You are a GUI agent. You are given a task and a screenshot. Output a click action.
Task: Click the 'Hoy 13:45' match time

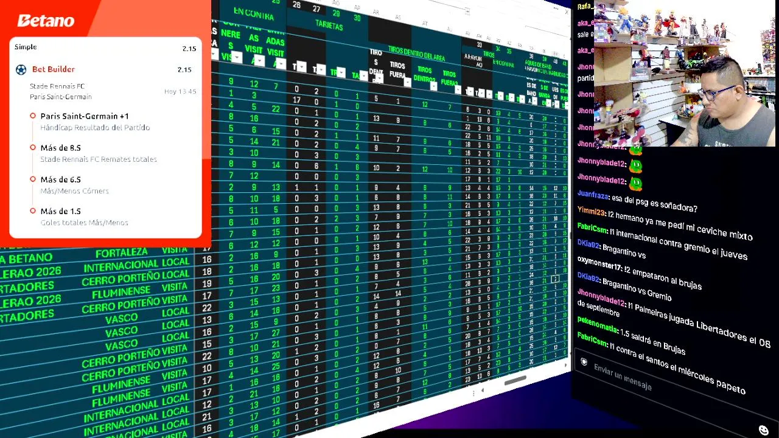click(180, 92)
